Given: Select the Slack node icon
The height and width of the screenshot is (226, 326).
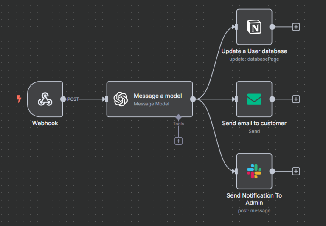Looking at the screenshot, I should [254, 171].
